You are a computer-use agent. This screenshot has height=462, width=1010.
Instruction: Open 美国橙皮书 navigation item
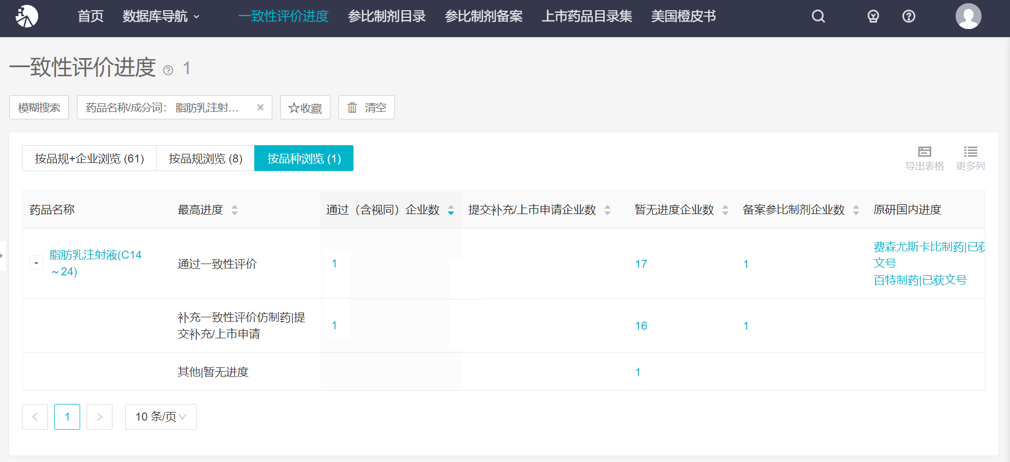pos(683,16)
